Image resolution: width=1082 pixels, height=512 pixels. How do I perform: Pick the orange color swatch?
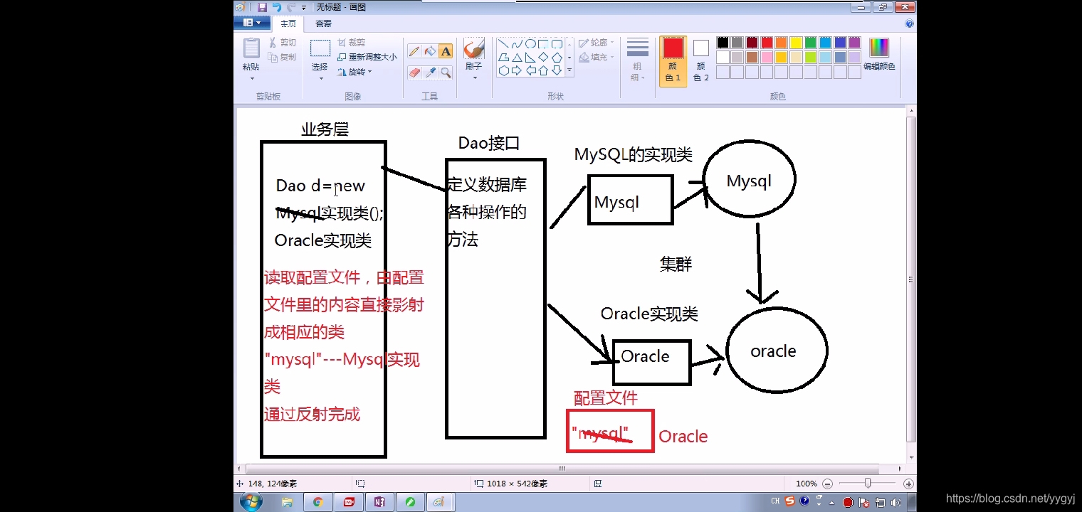pyautogui.click(x=782, y=43)
